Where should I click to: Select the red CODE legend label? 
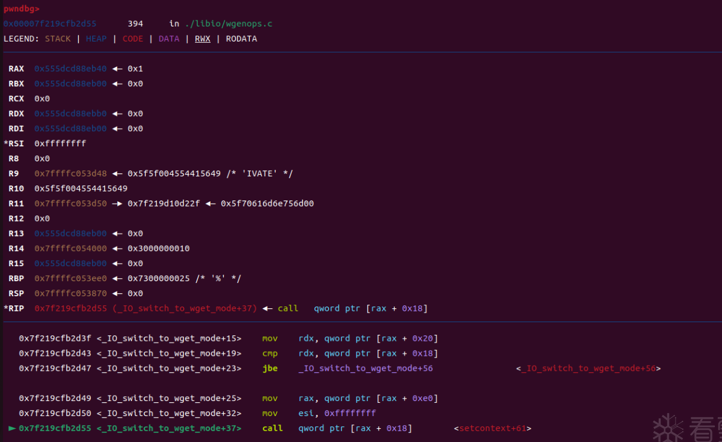[132, 39]
